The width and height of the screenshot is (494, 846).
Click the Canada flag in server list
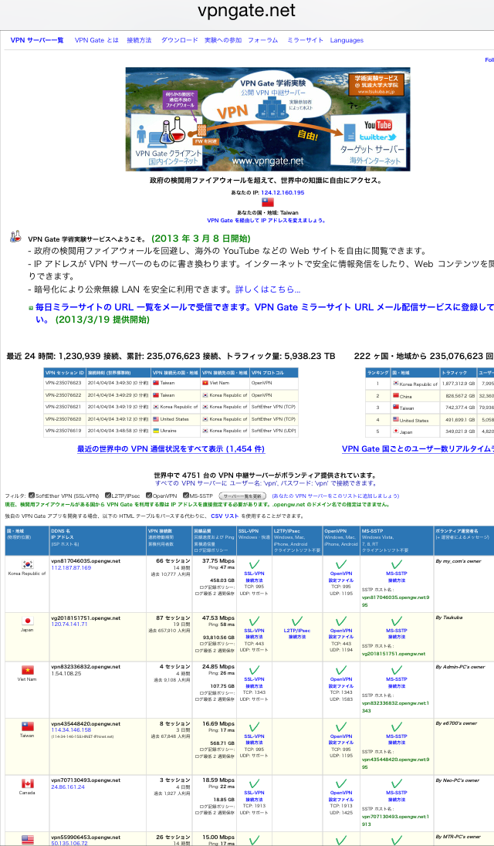[x=27, y=783]
